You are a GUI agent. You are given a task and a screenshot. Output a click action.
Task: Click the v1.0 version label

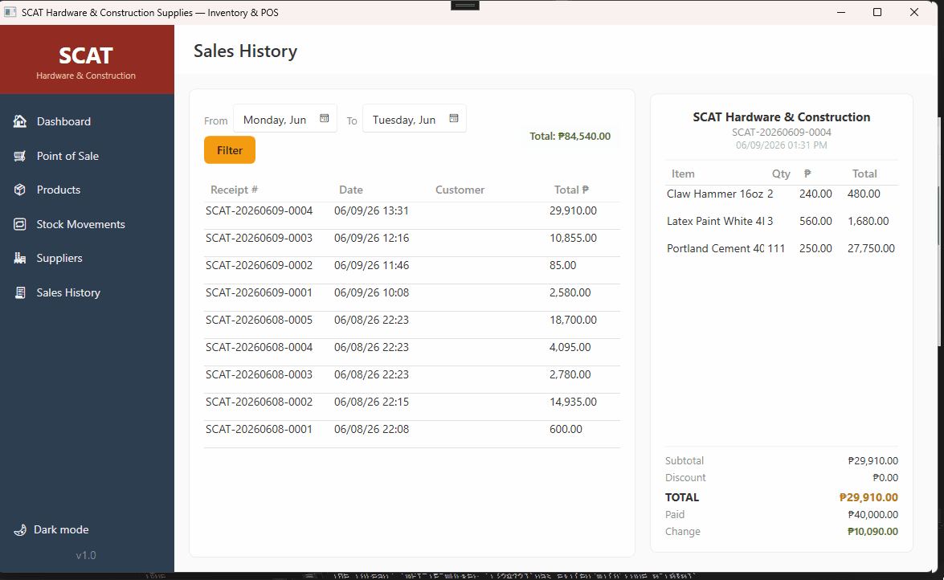click(x=86, y=555)
